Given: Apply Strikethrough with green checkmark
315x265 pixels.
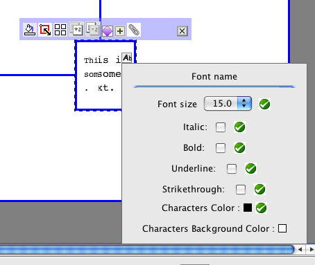Looking at the screenshot, I should [x=259, y=190].
